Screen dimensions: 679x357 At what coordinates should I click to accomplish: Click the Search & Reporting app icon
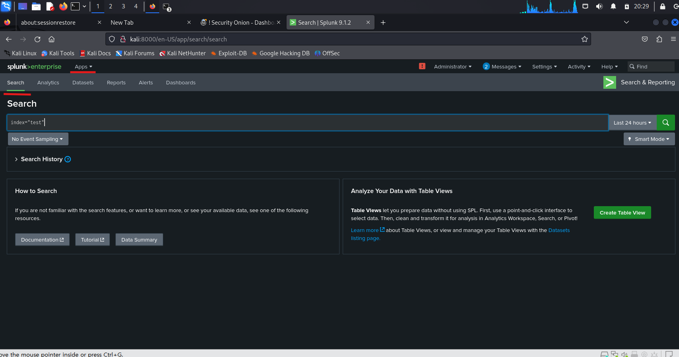[x=610, y=82]
